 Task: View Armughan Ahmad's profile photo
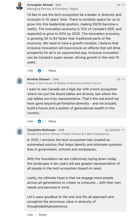(x=19, y=6)
